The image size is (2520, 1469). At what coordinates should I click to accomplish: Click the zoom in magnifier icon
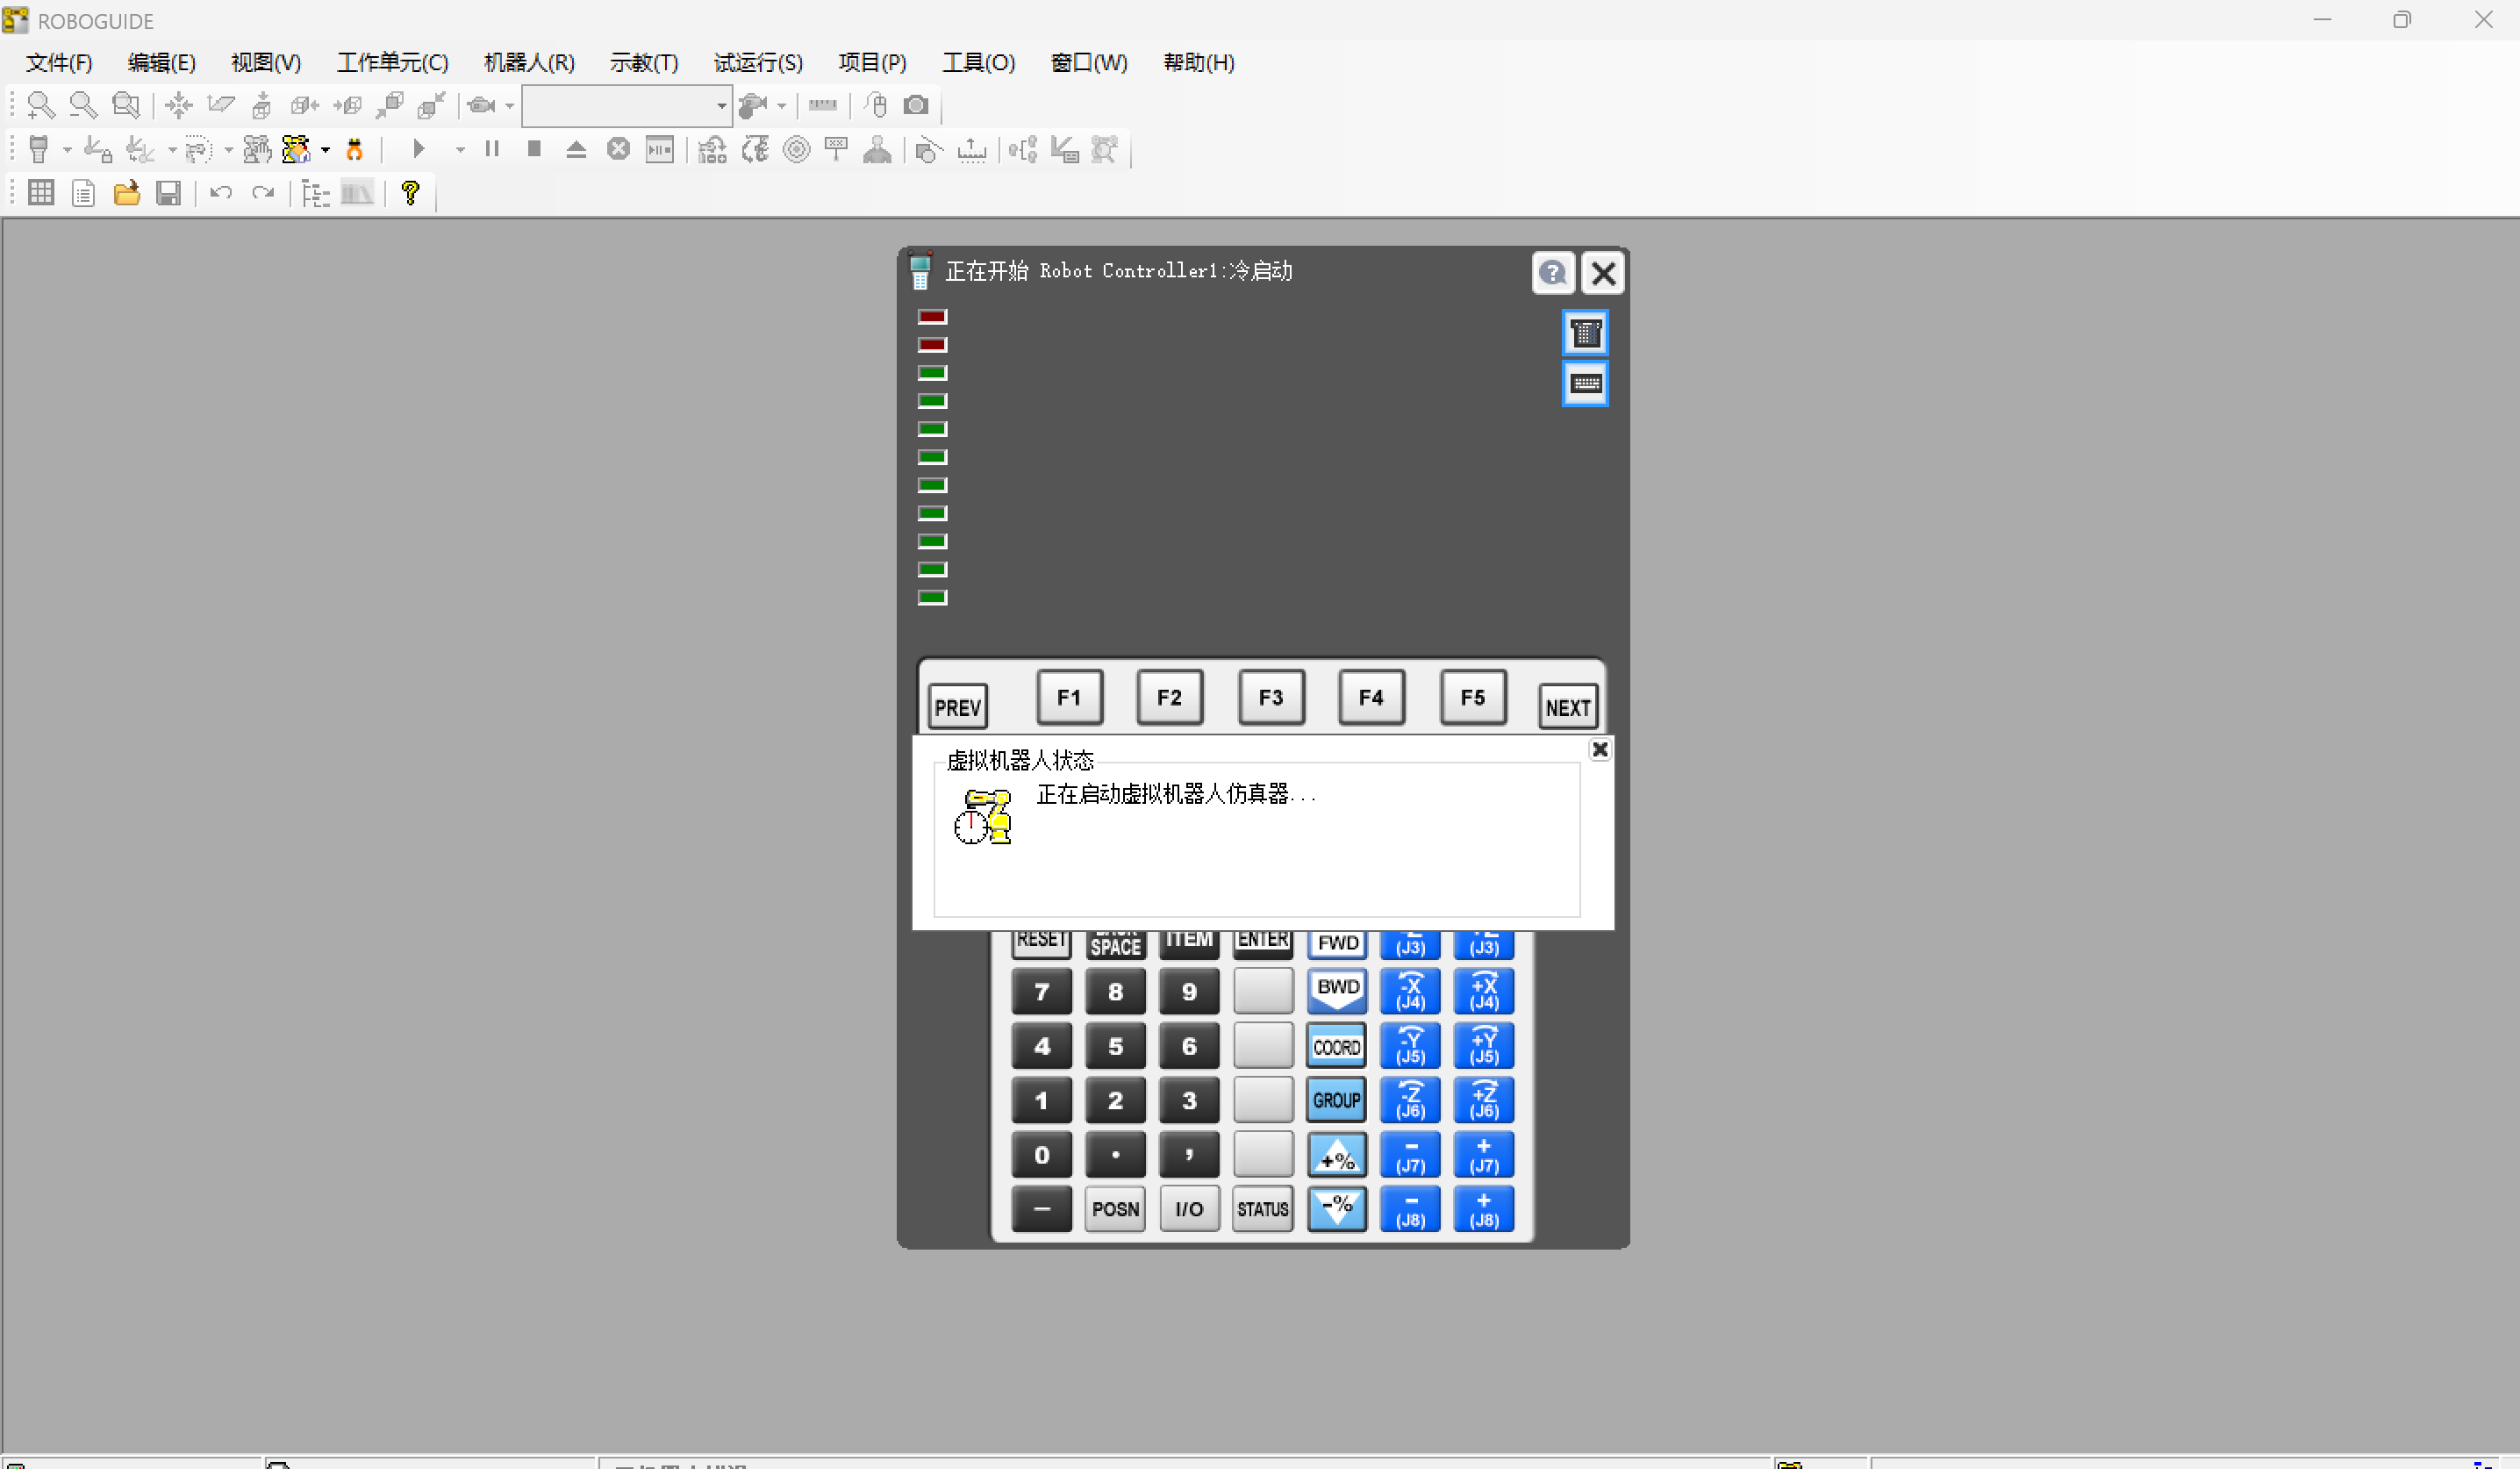pyautogui.click(x=40, y=105)
